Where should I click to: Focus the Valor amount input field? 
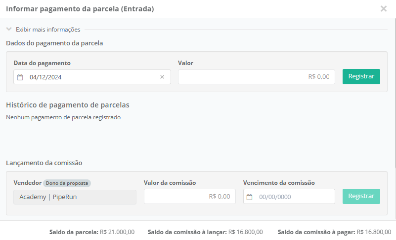(x=256, y=77)
